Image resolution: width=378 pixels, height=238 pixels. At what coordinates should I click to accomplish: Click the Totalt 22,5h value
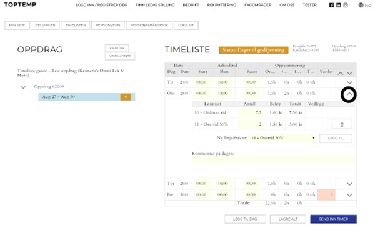271,203
